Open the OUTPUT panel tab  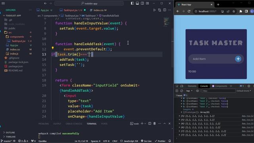pyautogui.click(x=57, y=124)
